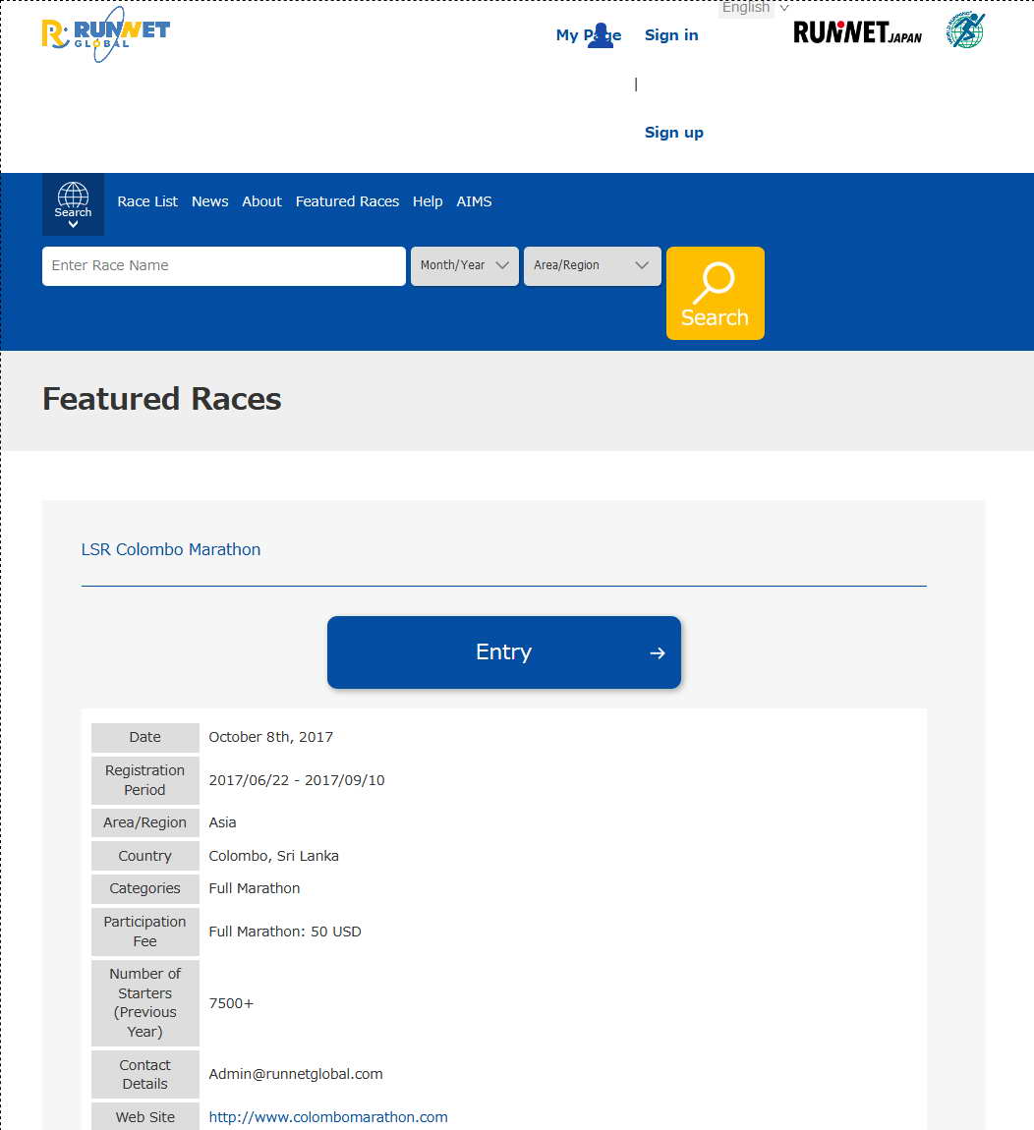Click the Sign in link
This screenshot has width=1034, height=1130.
671,35
